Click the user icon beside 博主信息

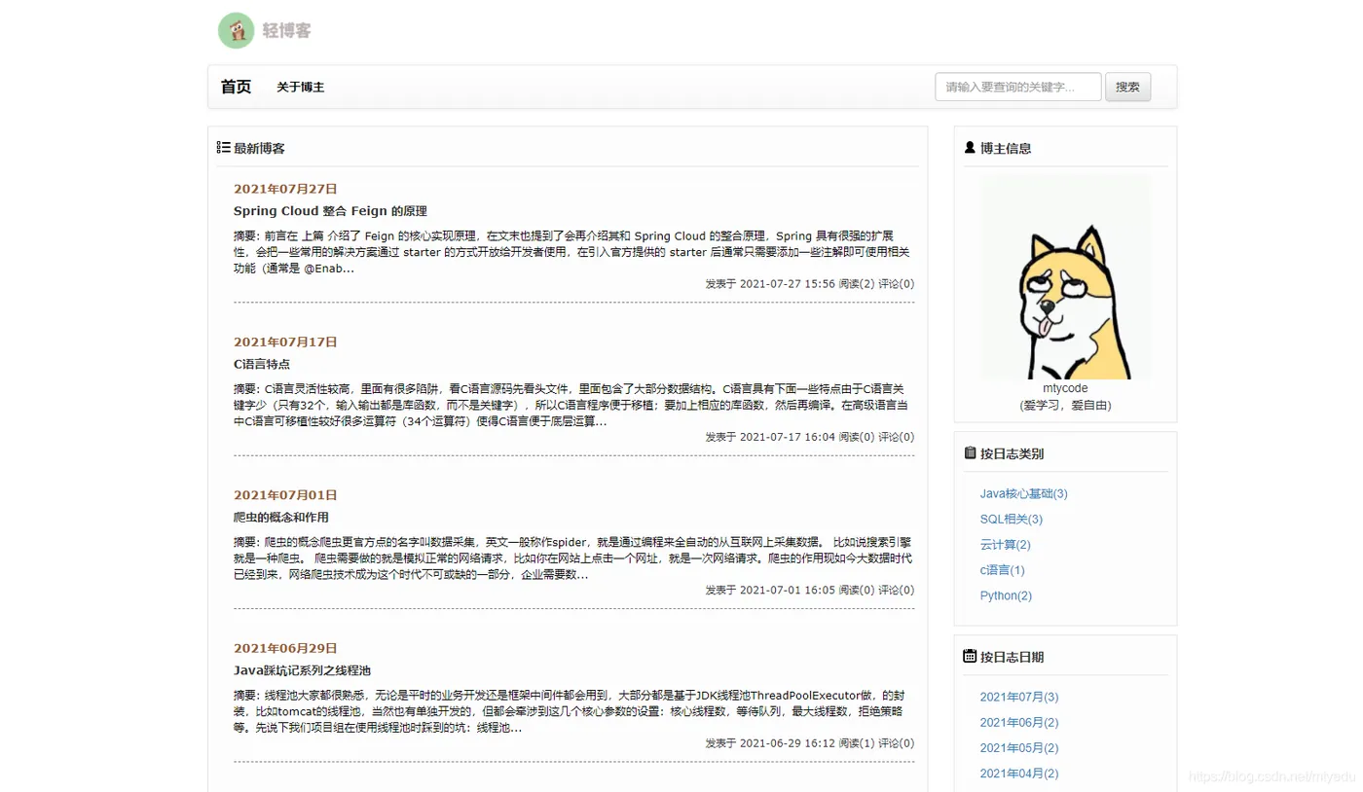coord(970,148)
